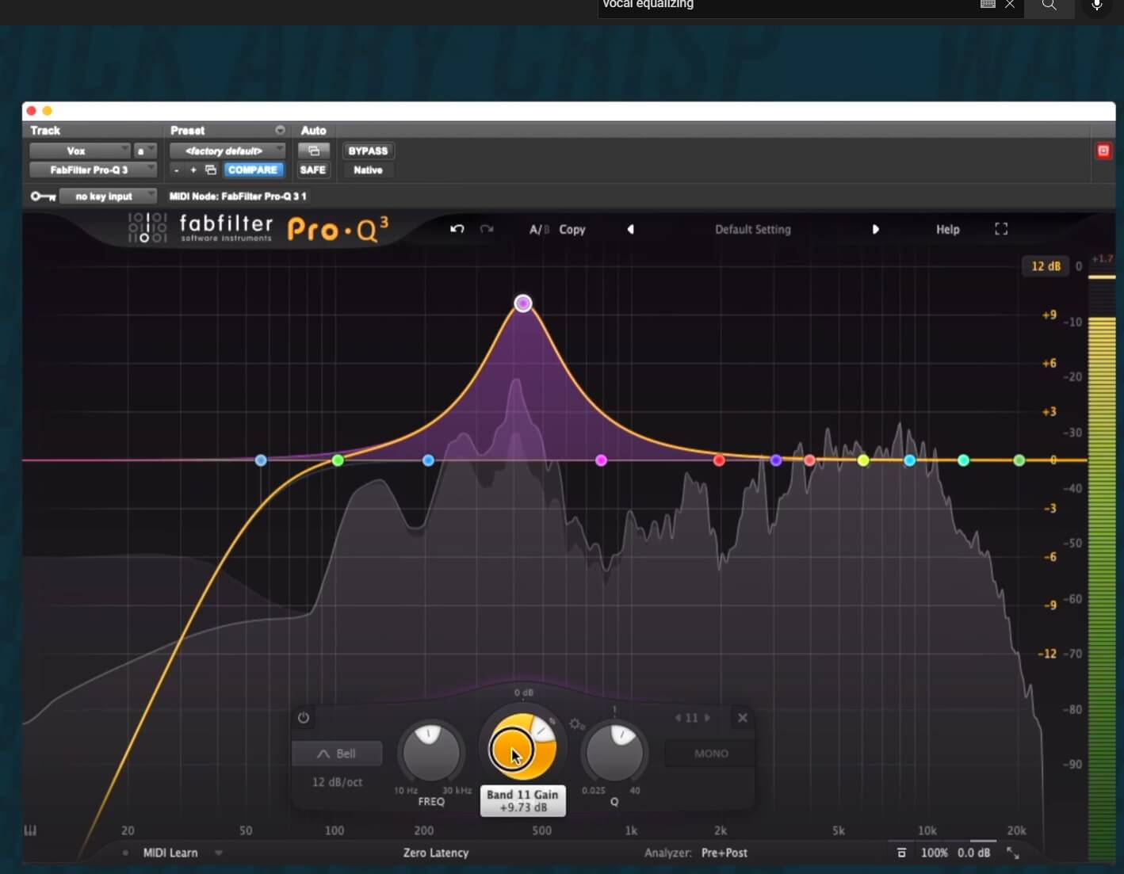
Task: Select next band with right arrow beside 11
Action: pyautogui.click(x=707, y=718)
